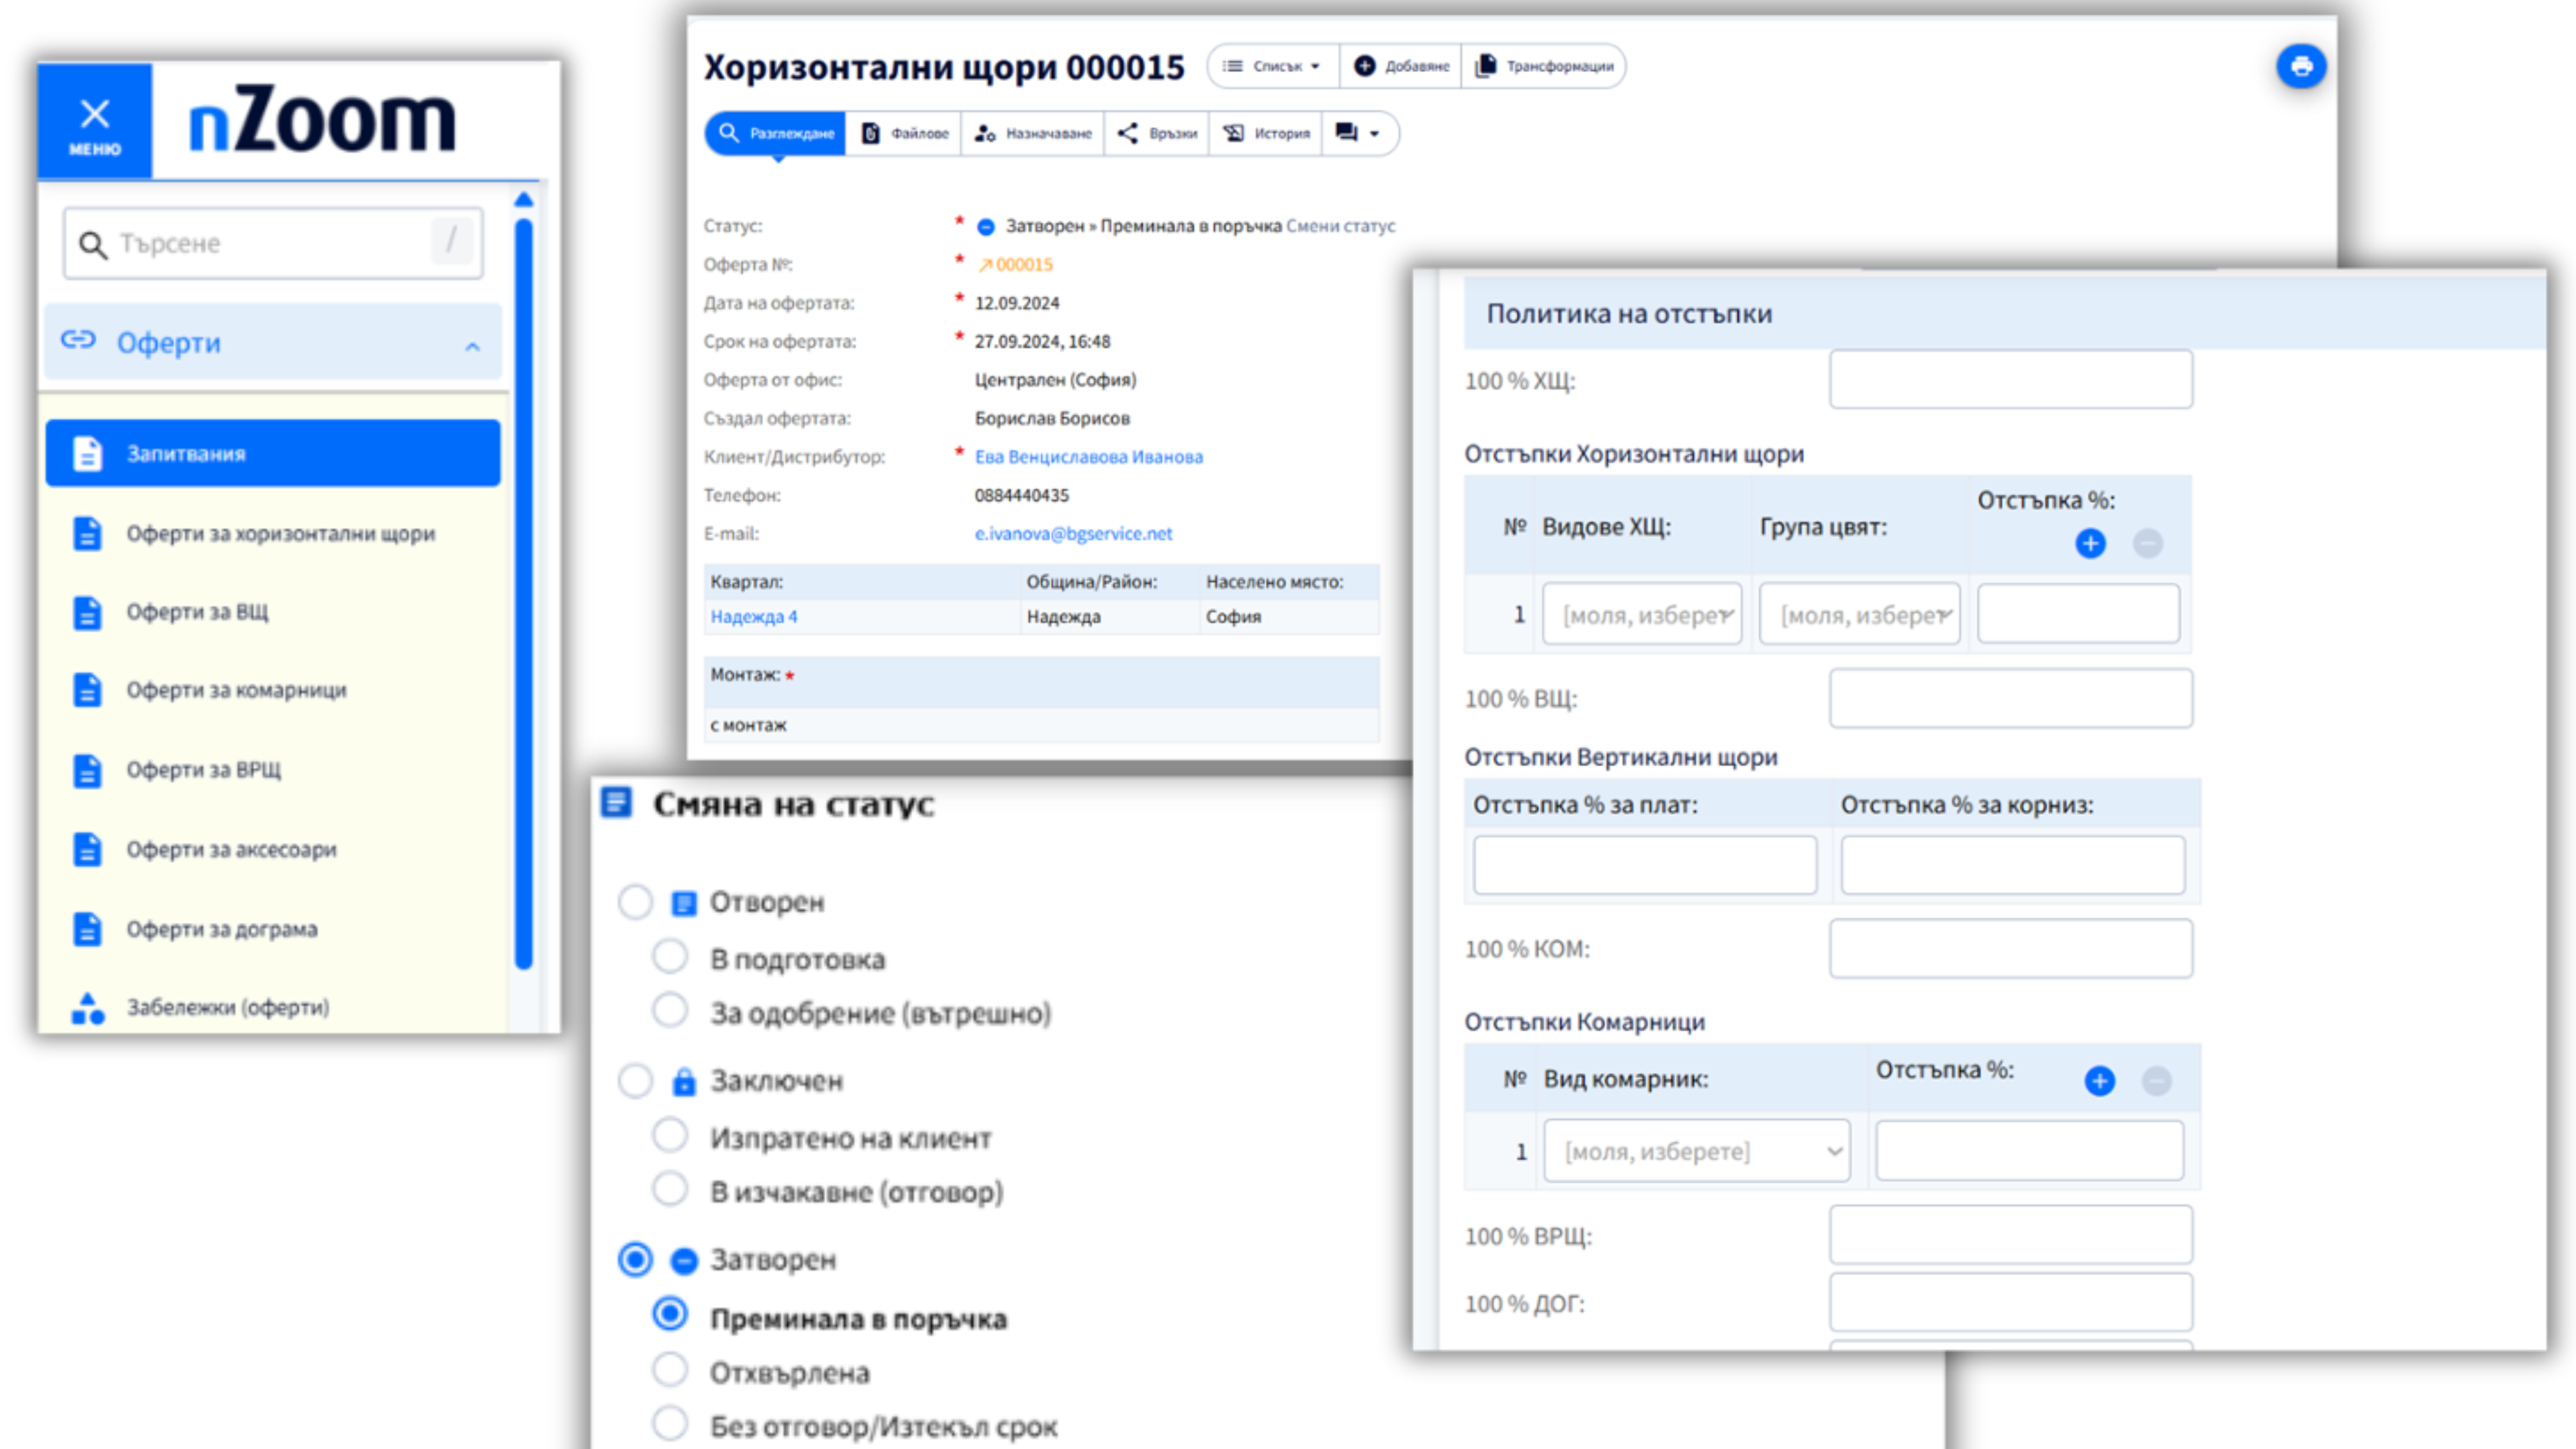Image resolution: width=2576 pixels, height=1449 pixels.
Task: Click the sidebar scroll-up arrow
Action: 524,200
